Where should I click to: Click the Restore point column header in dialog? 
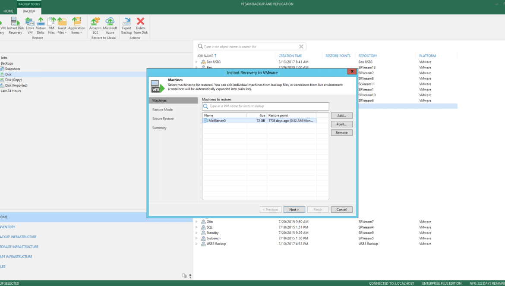[291, 115]
